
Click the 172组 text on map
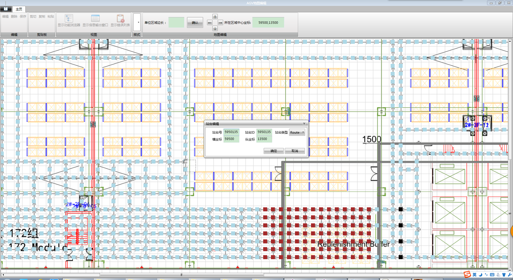click(24, 233)
